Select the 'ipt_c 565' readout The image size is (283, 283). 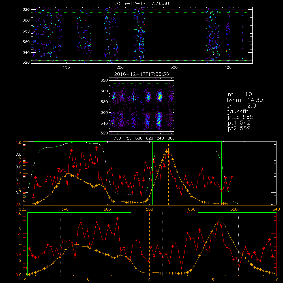pyautogui.click(x=240, y=117)
